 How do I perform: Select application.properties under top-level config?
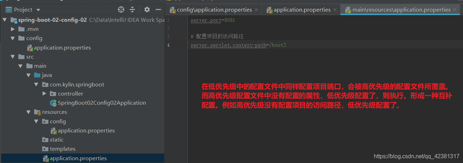(62, 47)
